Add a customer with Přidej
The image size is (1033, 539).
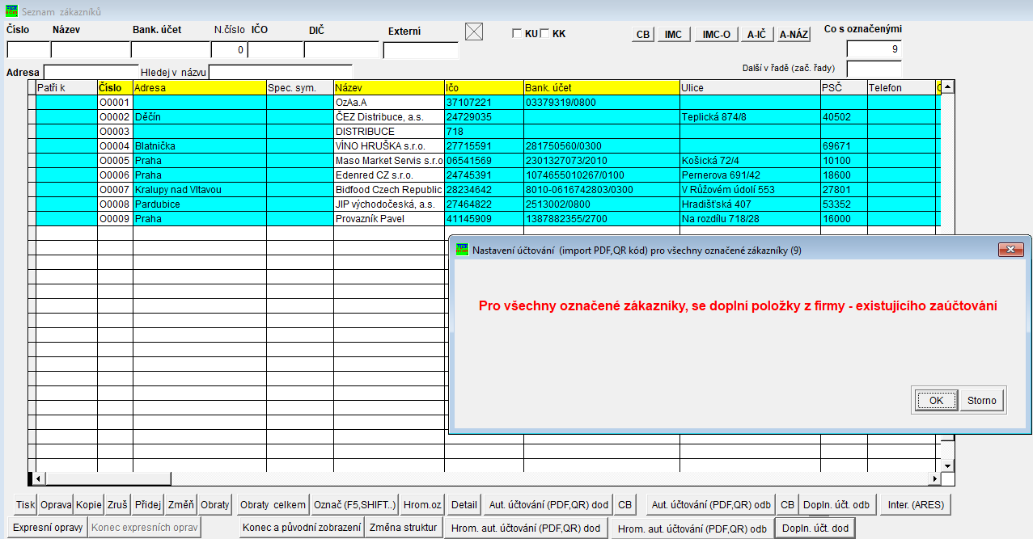coord(148,505)
